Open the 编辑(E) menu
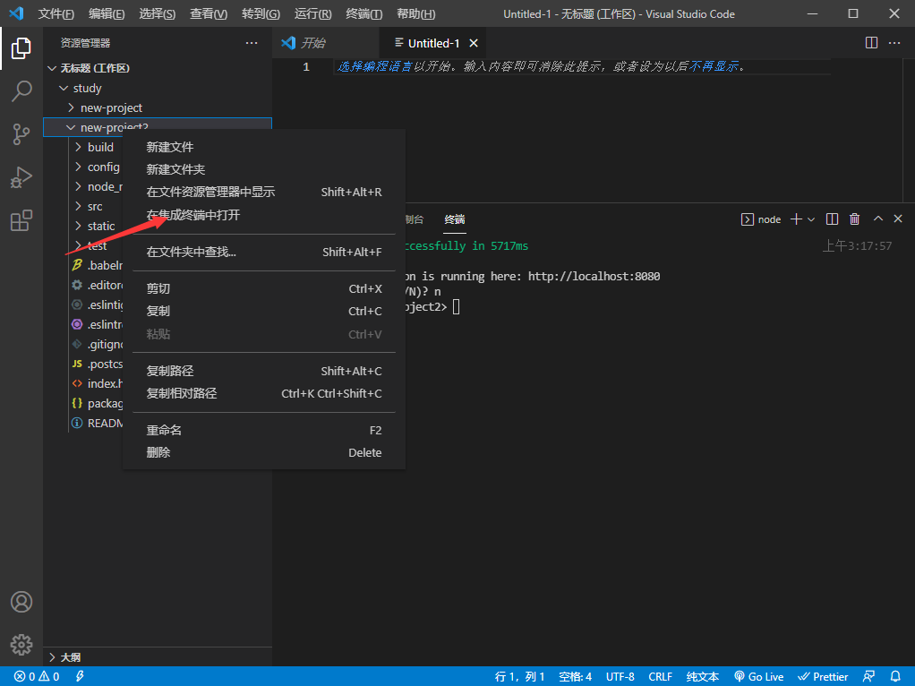The height and width of the screenshot is (686, 915). (107, 14)
